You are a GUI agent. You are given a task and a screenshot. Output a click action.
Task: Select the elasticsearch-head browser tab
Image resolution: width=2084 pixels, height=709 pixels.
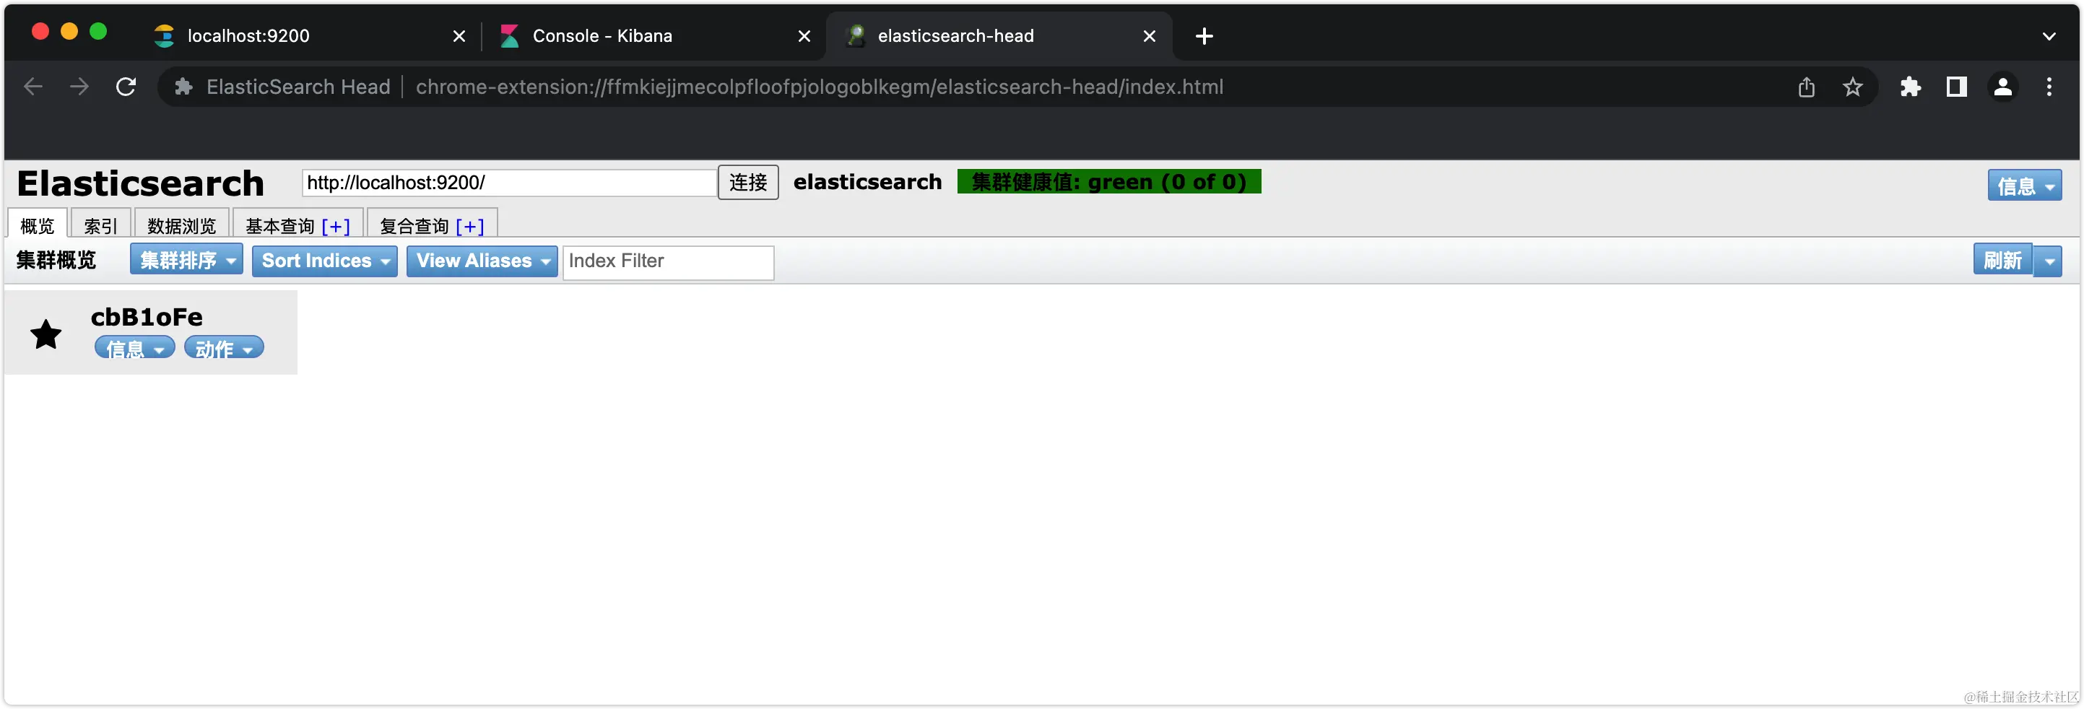click(999, 35)
